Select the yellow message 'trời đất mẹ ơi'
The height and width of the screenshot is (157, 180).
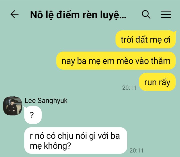pos(145,39)
